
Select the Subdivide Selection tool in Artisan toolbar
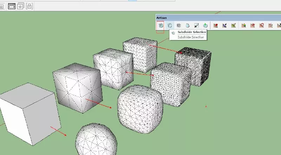170,25
